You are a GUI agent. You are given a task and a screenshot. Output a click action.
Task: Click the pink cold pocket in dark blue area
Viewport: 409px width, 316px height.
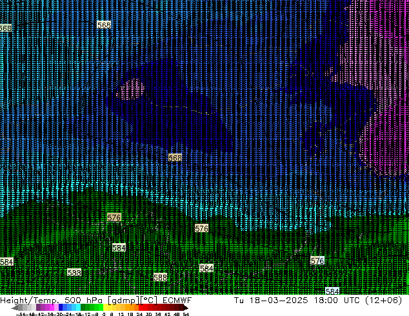click(130, 89)
